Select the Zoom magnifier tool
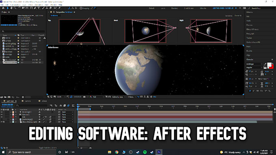The height and width of the screenshot is (155, 276). (x=15, y=8)
